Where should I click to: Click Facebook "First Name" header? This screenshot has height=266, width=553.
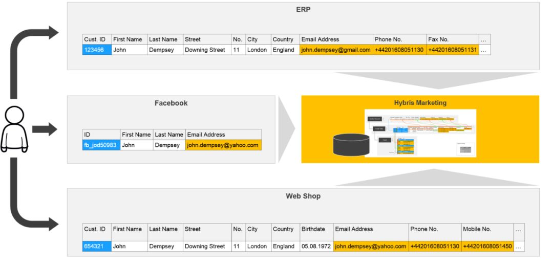[137, 135]
